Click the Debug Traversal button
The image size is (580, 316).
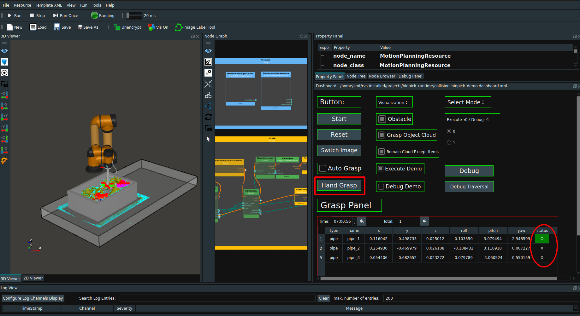pos(469,187)
